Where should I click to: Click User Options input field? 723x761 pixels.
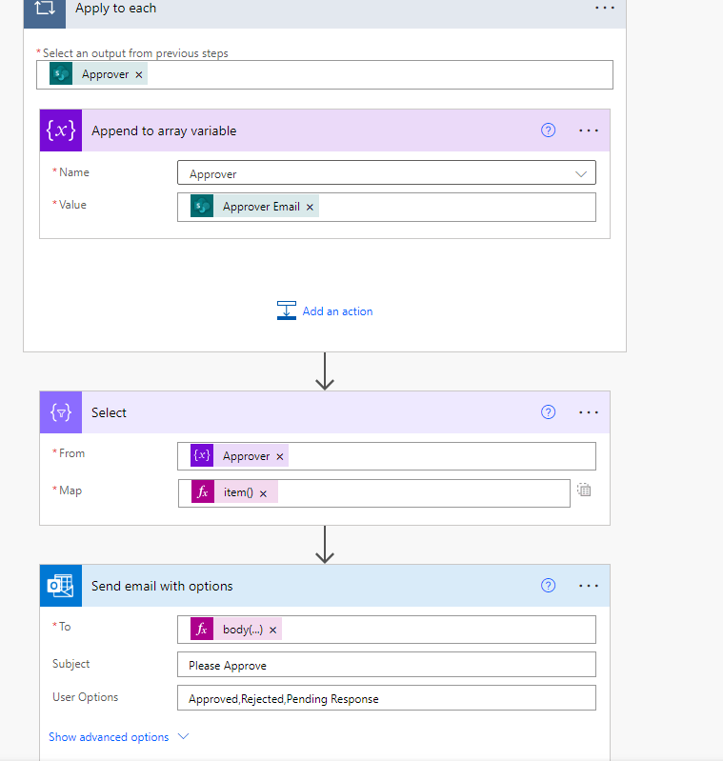[386, 698]
